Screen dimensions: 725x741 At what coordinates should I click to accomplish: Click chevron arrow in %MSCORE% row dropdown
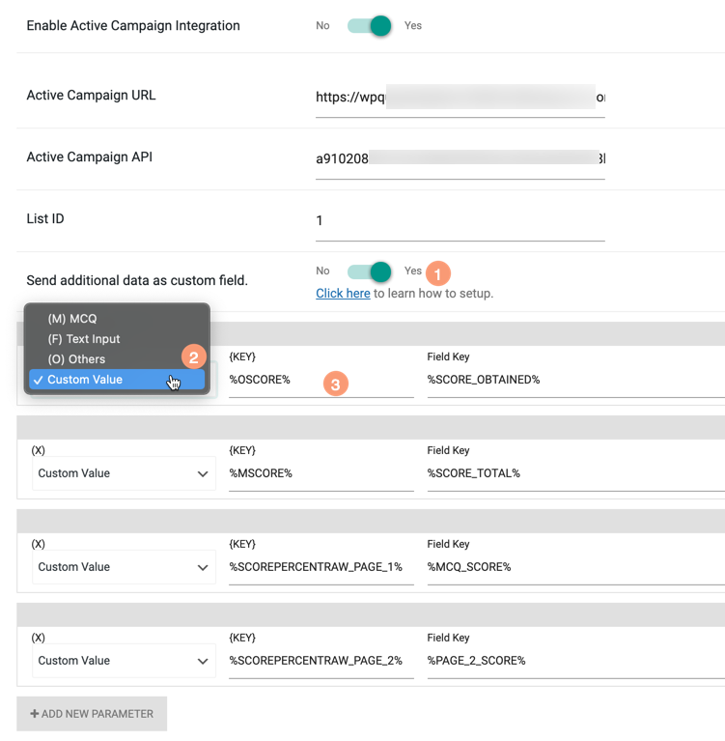click(x=203, y=474)
